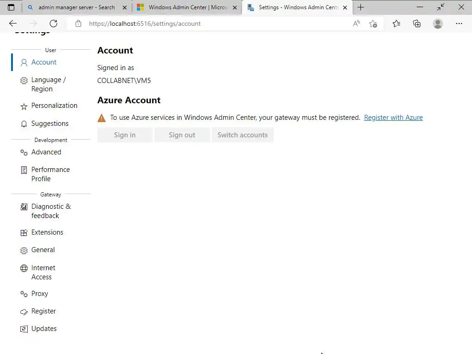Click the Proxy gears icon
Image resolution: width=472 pixels, height=354 pixels.
24,294
